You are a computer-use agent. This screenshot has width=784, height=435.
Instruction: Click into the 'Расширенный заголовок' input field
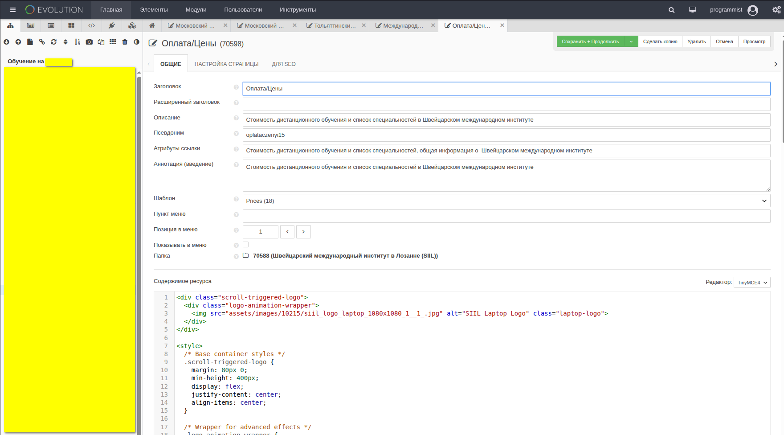pos(506,104)
